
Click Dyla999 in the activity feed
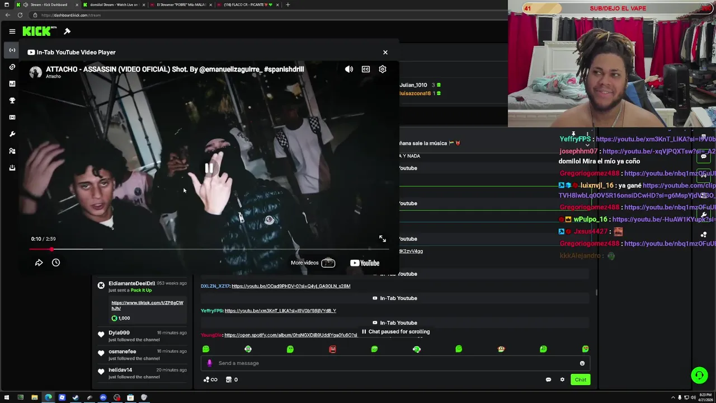coord(119,332)
